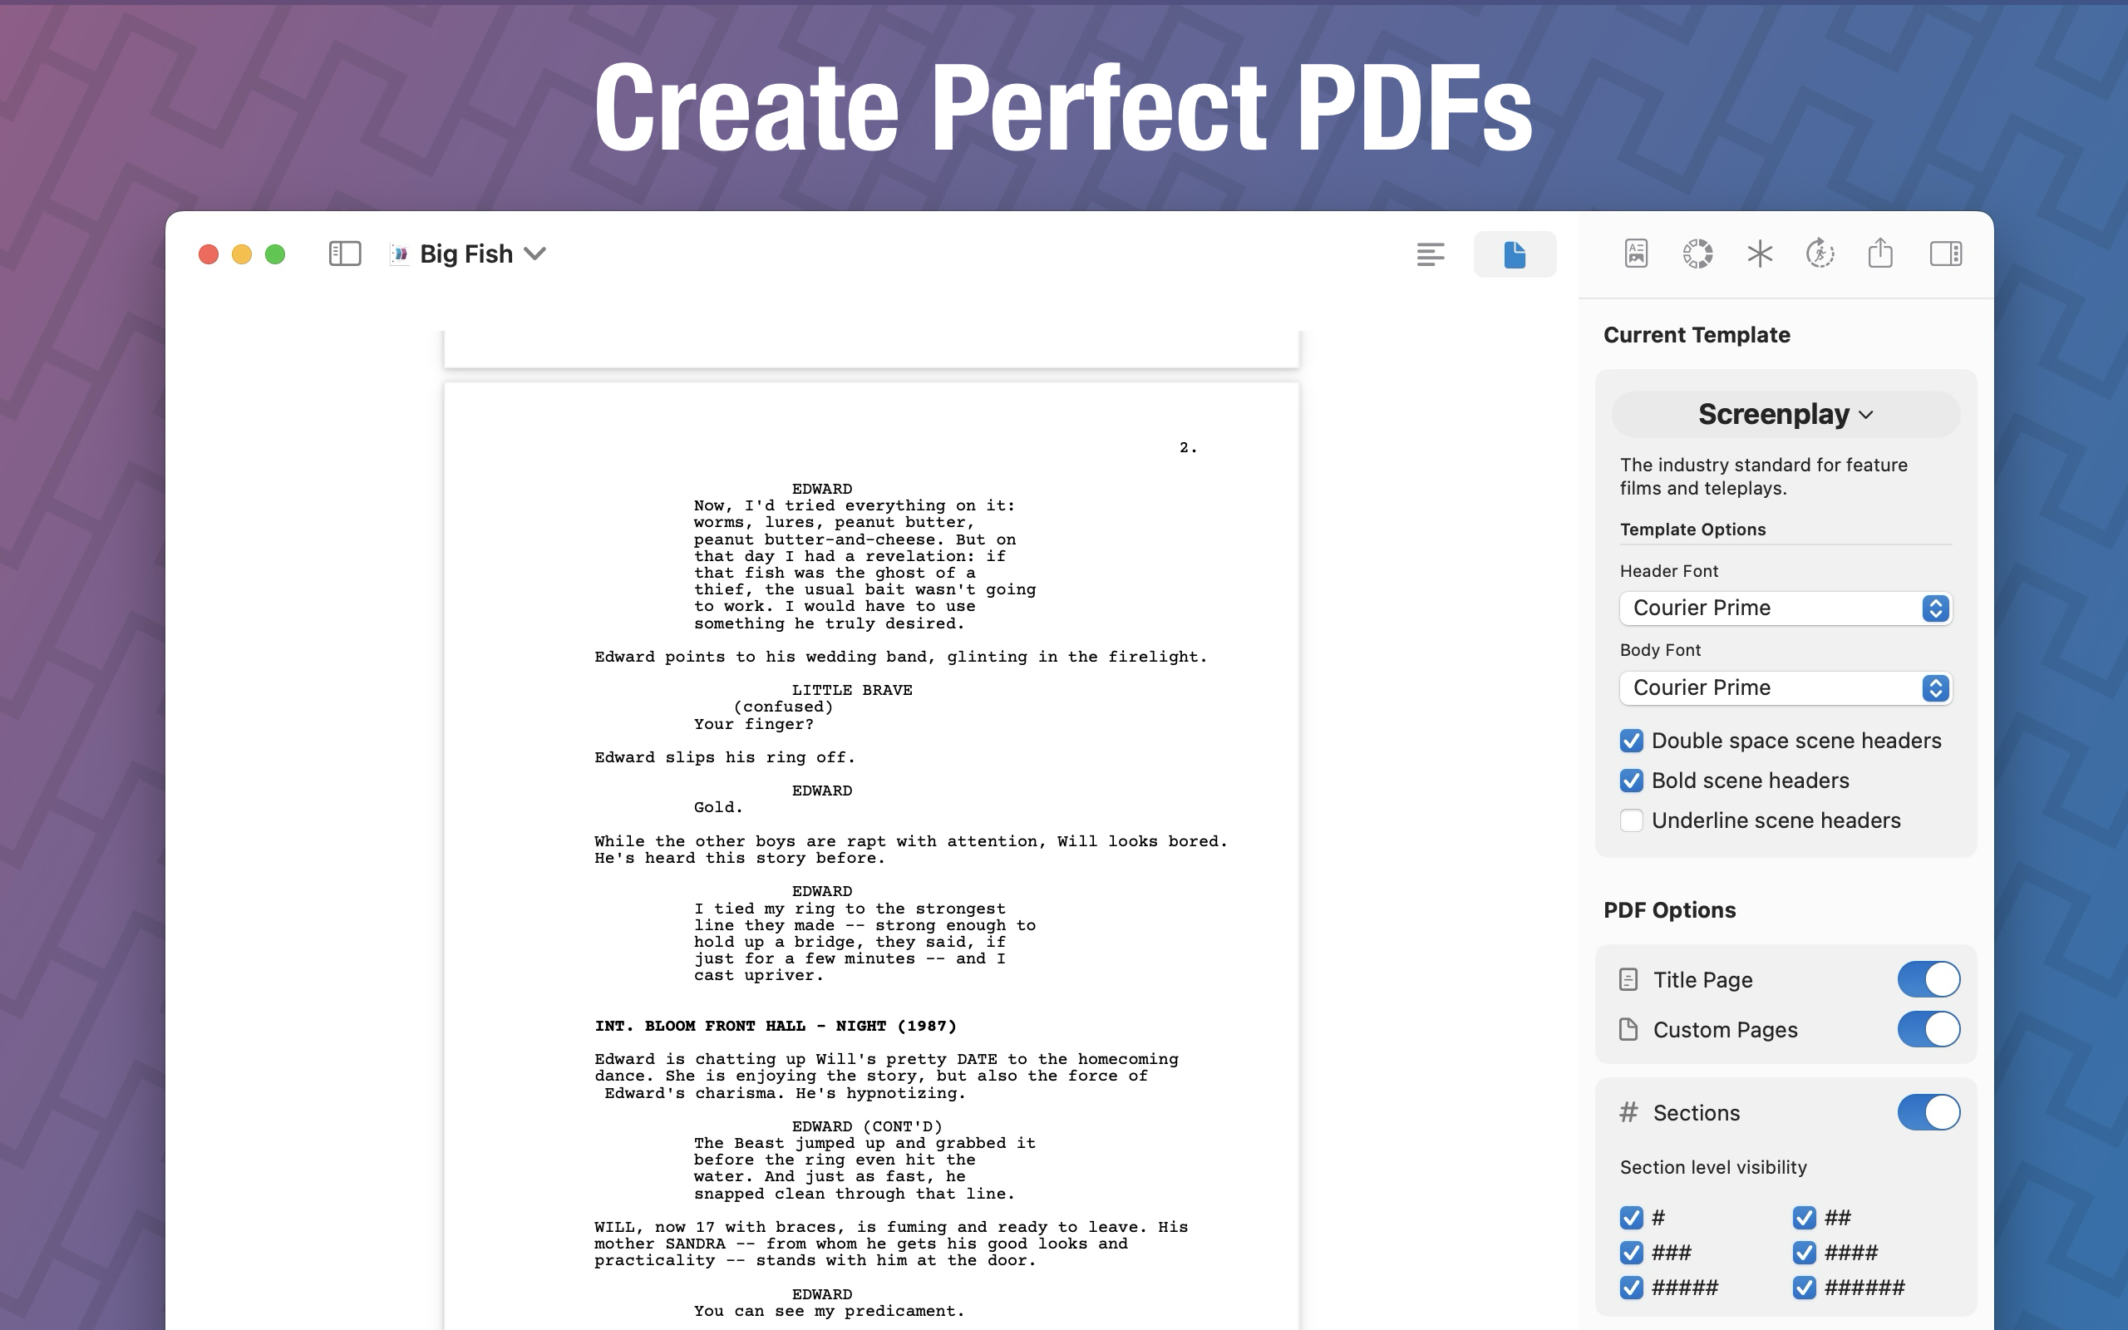Click the PDF Options heading
Viewport: 2128px width, 1330px height.
tap(1669, 910)
